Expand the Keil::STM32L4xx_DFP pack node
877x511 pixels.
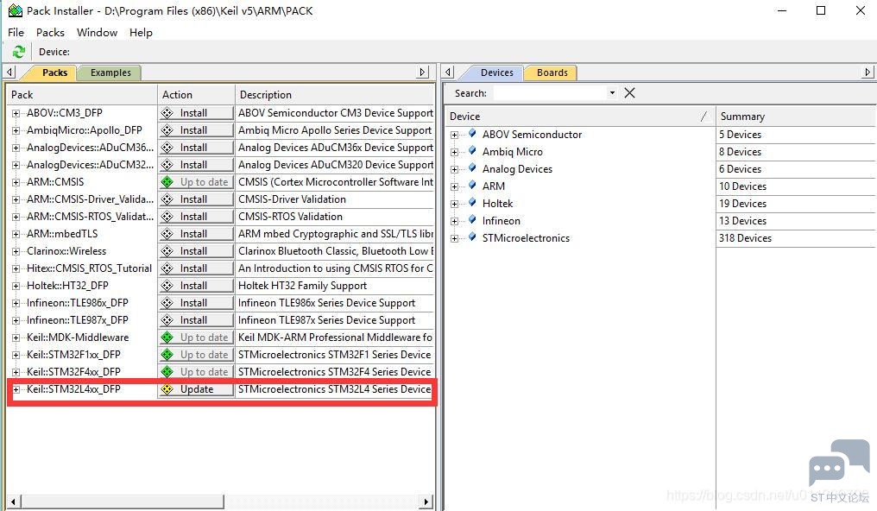[16, 389]
